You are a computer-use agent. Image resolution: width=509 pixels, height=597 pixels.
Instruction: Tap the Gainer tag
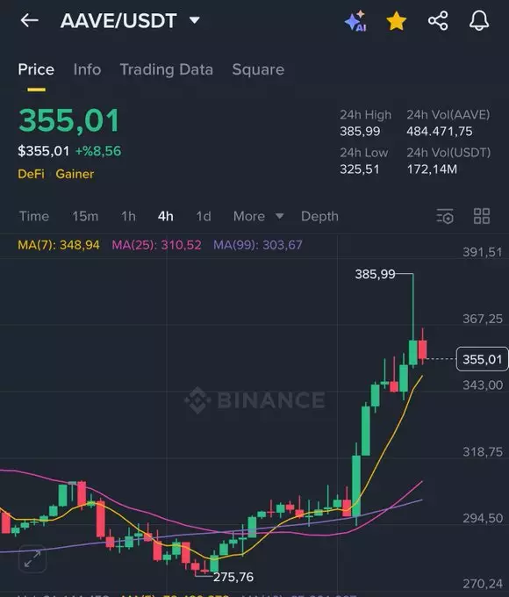pos(75,174)
